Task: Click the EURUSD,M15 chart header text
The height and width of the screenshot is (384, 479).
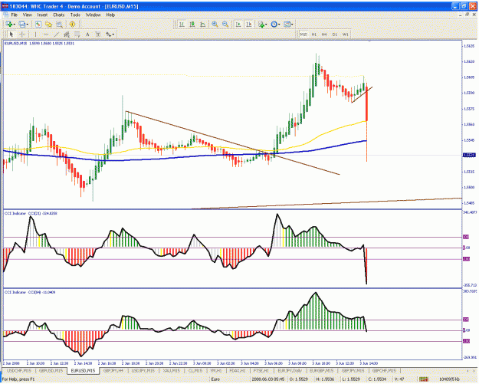Action: 39,44
